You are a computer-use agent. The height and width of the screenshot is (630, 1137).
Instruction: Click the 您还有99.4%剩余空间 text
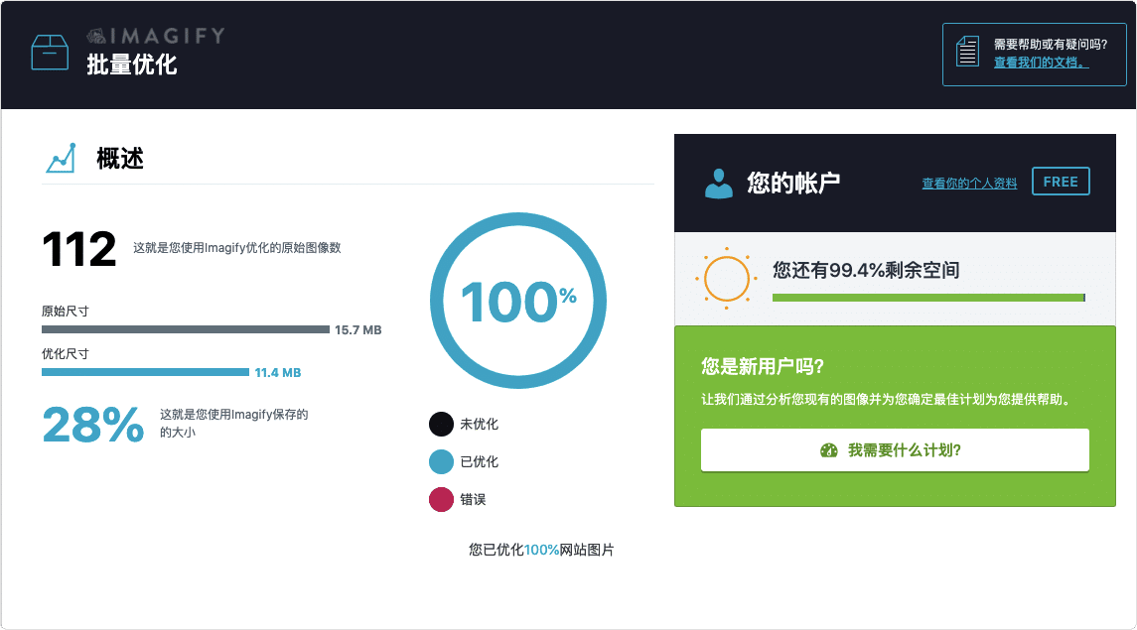(x=866, y=270)
